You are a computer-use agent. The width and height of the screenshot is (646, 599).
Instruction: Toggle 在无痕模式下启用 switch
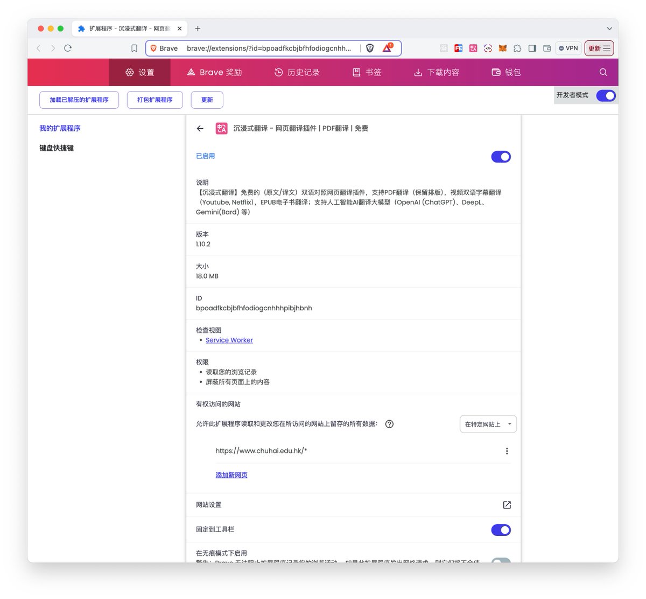(x=501, y=560)
